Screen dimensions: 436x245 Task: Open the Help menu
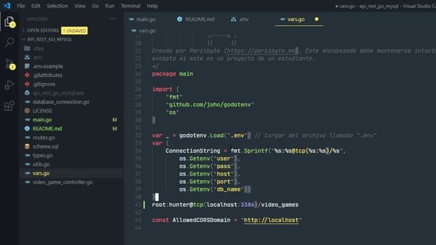[152, 6]
